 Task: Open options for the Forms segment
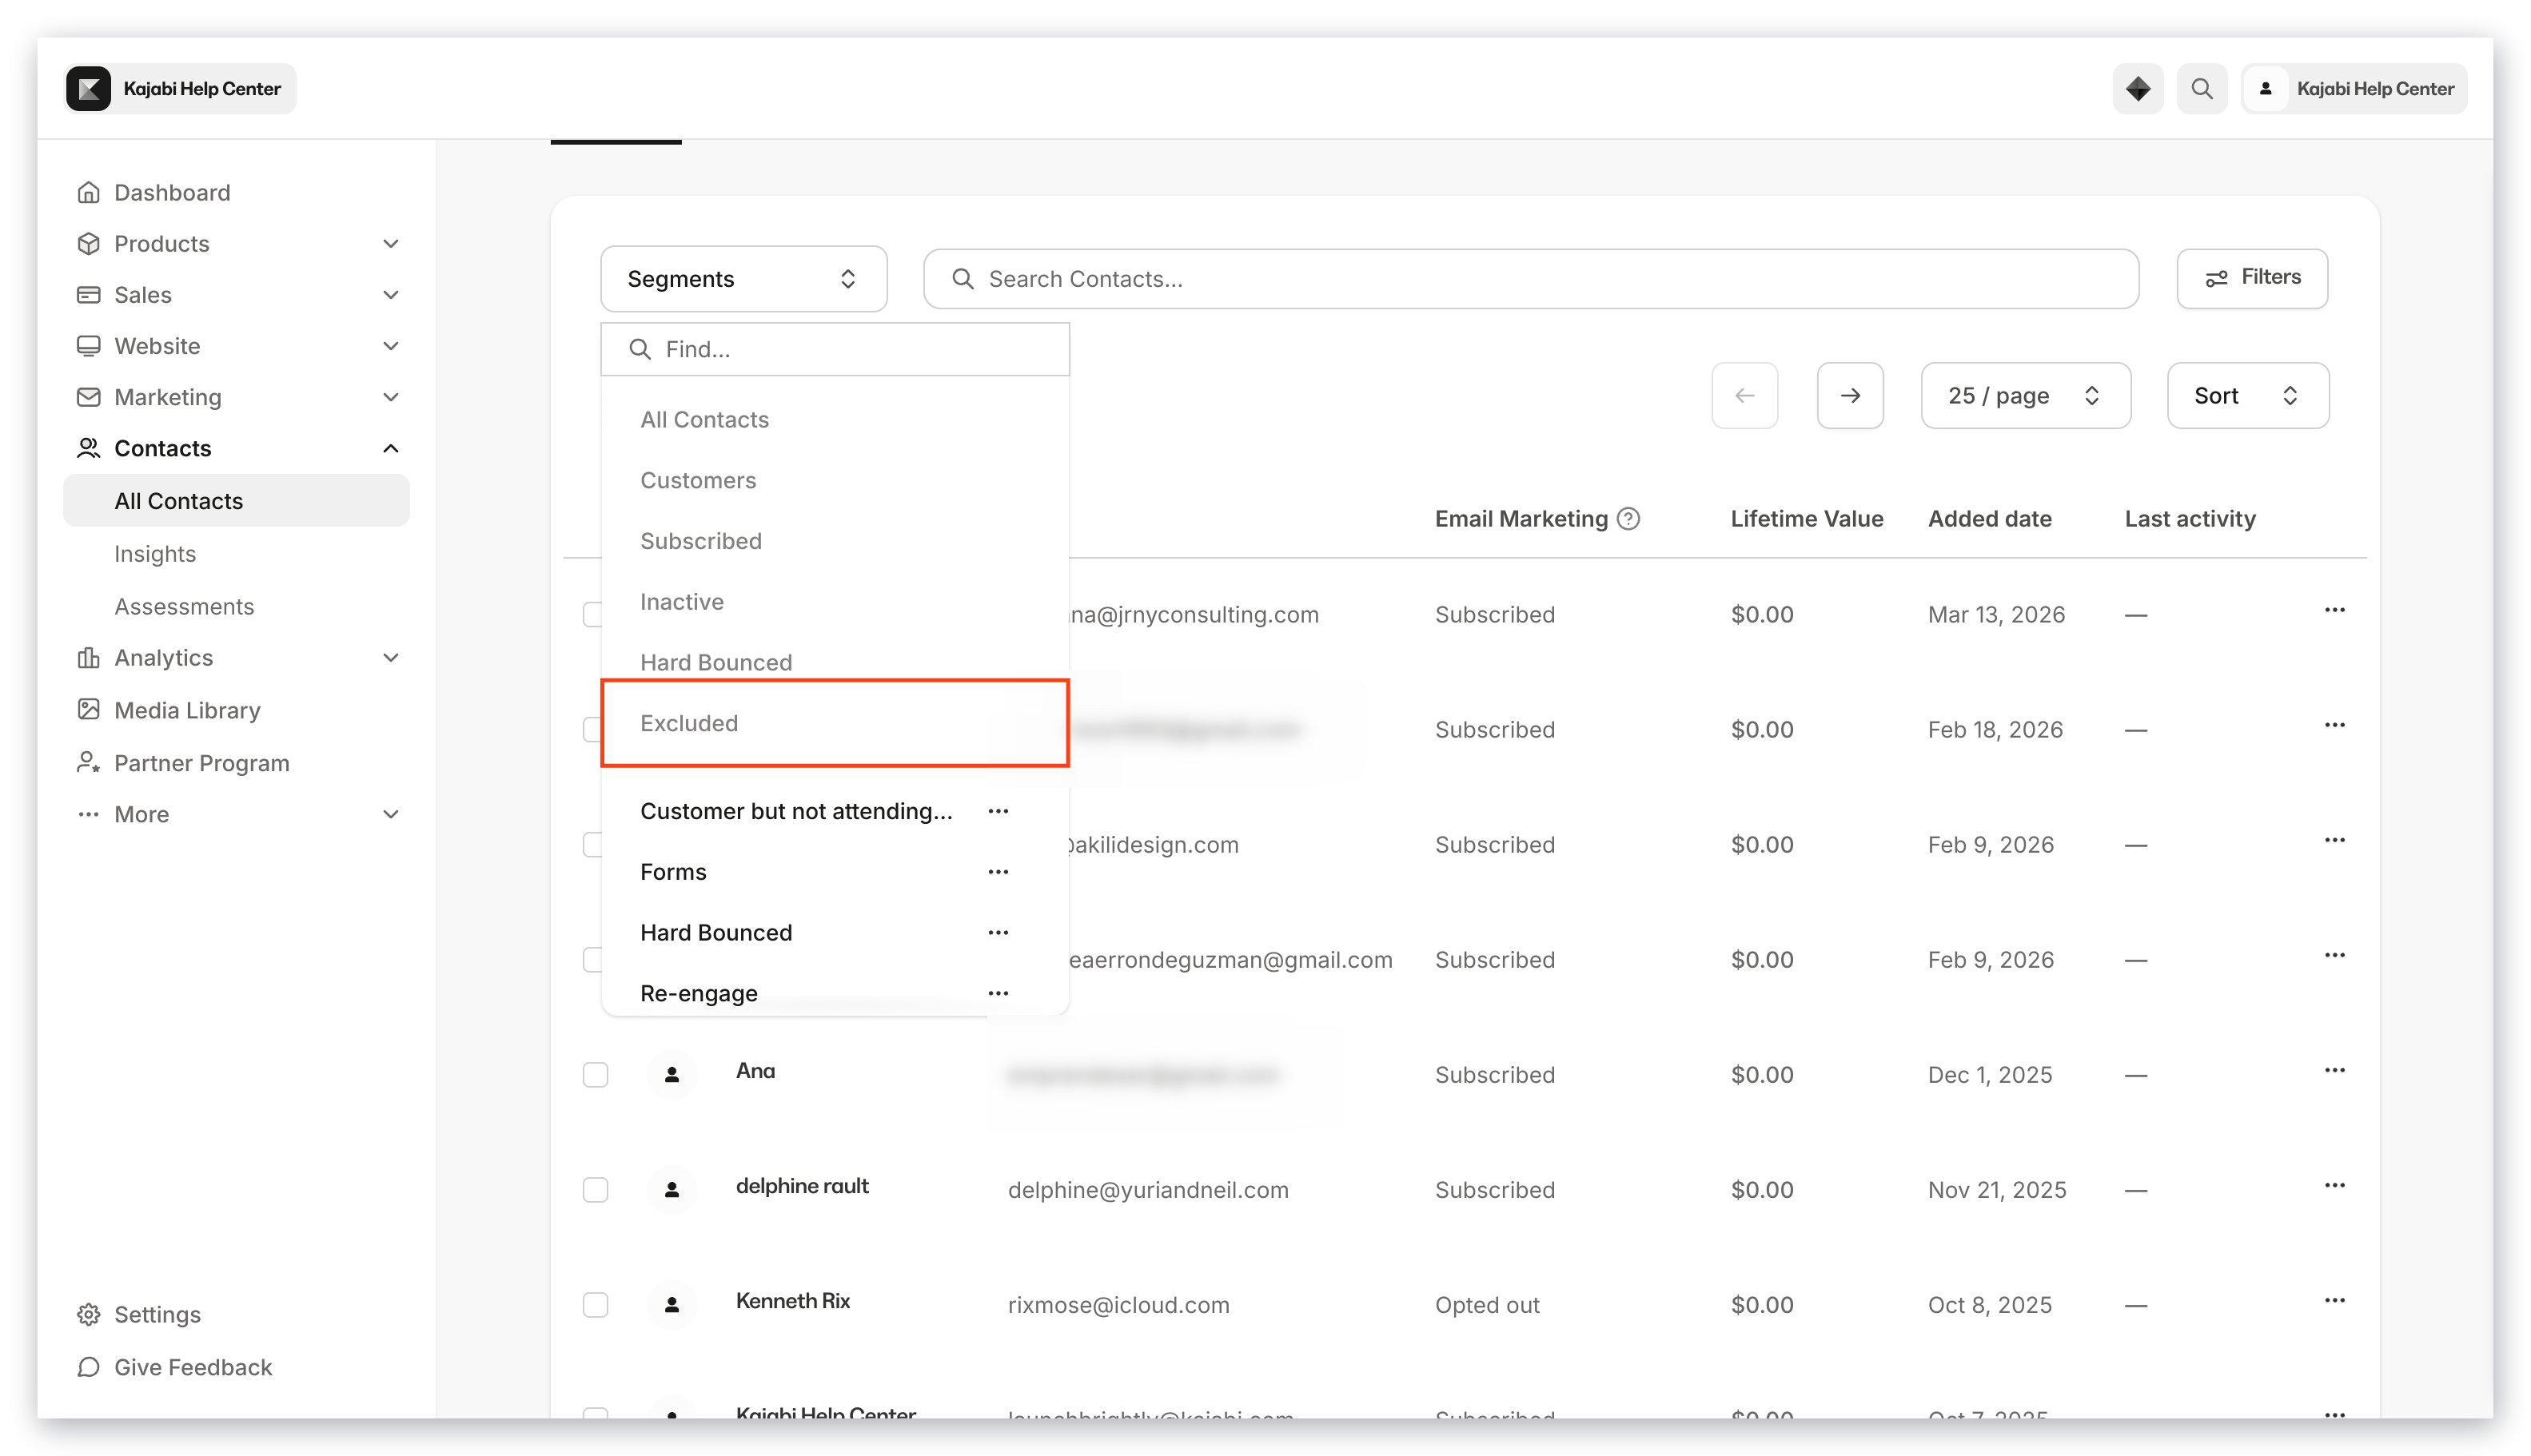tap(998, 872)
